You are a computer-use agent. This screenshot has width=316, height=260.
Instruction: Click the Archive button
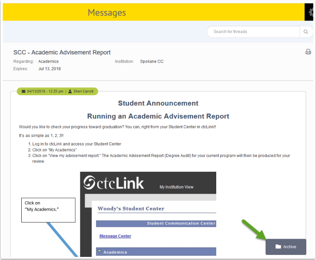286,247
